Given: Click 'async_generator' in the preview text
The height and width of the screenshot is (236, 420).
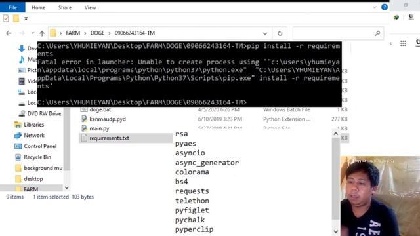Looking at the screenshot, I should point(207,163).
